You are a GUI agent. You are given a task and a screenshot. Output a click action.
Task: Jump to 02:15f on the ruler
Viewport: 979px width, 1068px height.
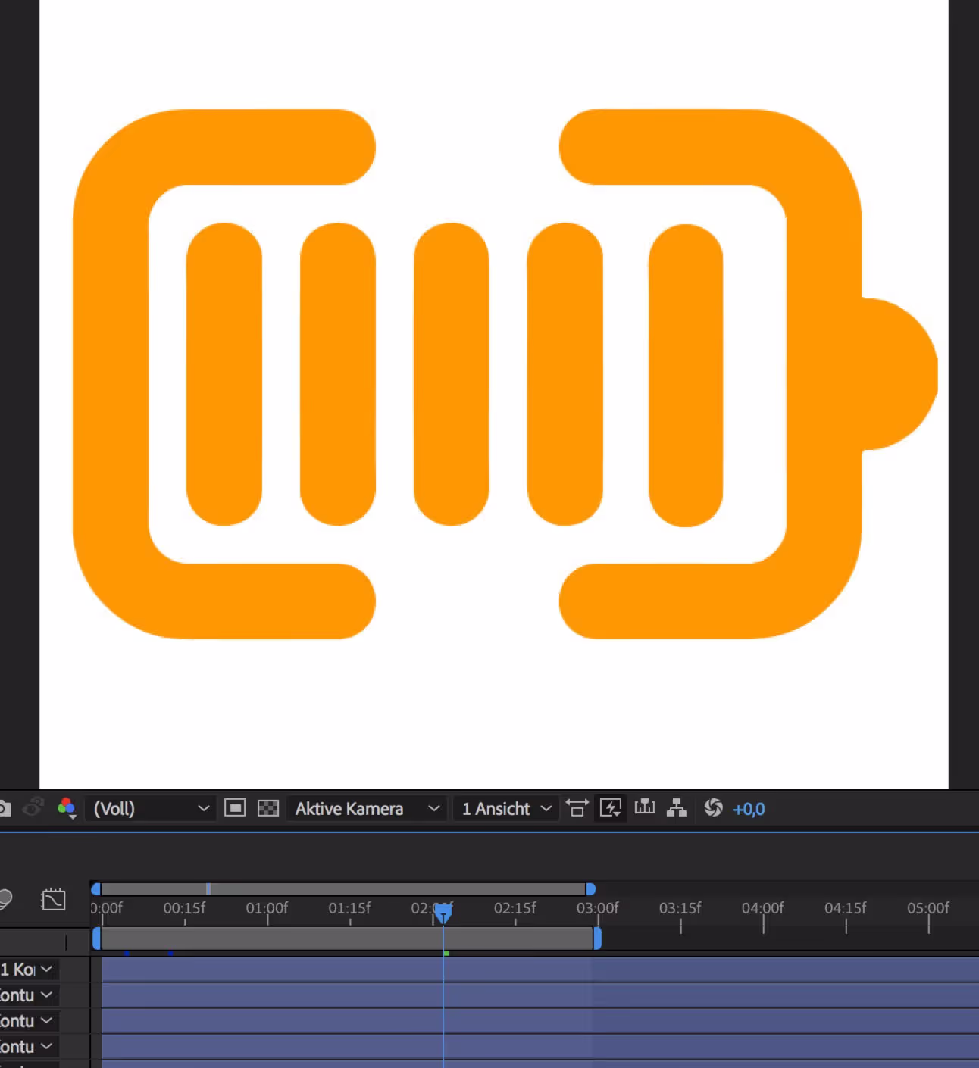point(515,908)
